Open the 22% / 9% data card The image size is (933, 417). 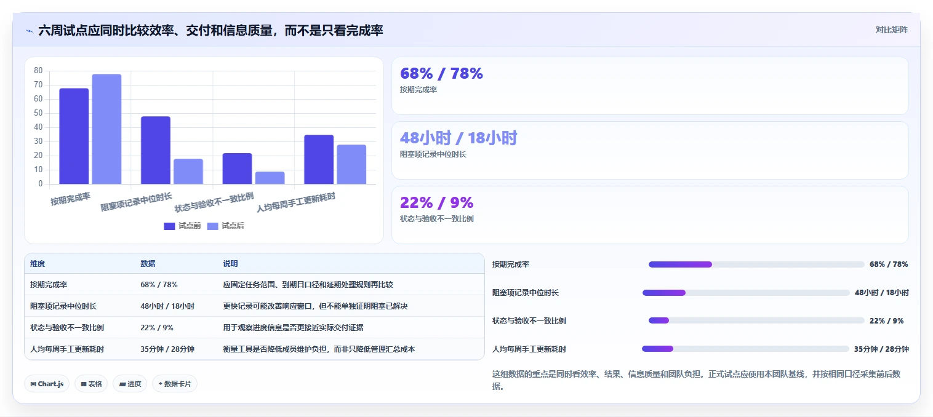650,215
